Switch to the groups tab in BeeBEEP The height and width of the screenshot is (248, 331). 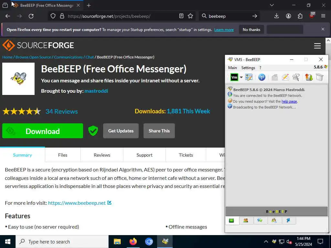pos(274,220)
